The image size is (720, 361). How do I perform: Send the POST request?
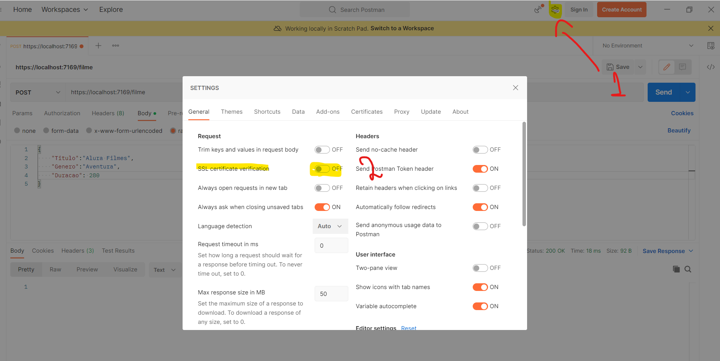[664, 92]
